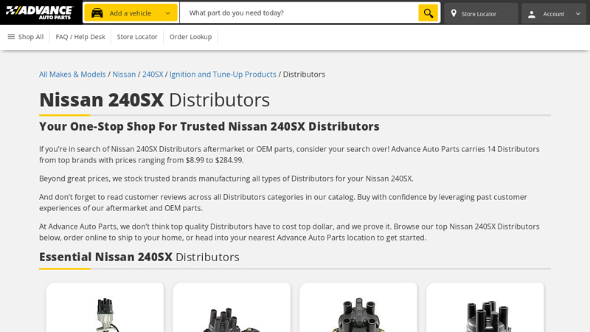Open the third distributor cap product thumbnail
590x332 pixels.
click(358, 315)
